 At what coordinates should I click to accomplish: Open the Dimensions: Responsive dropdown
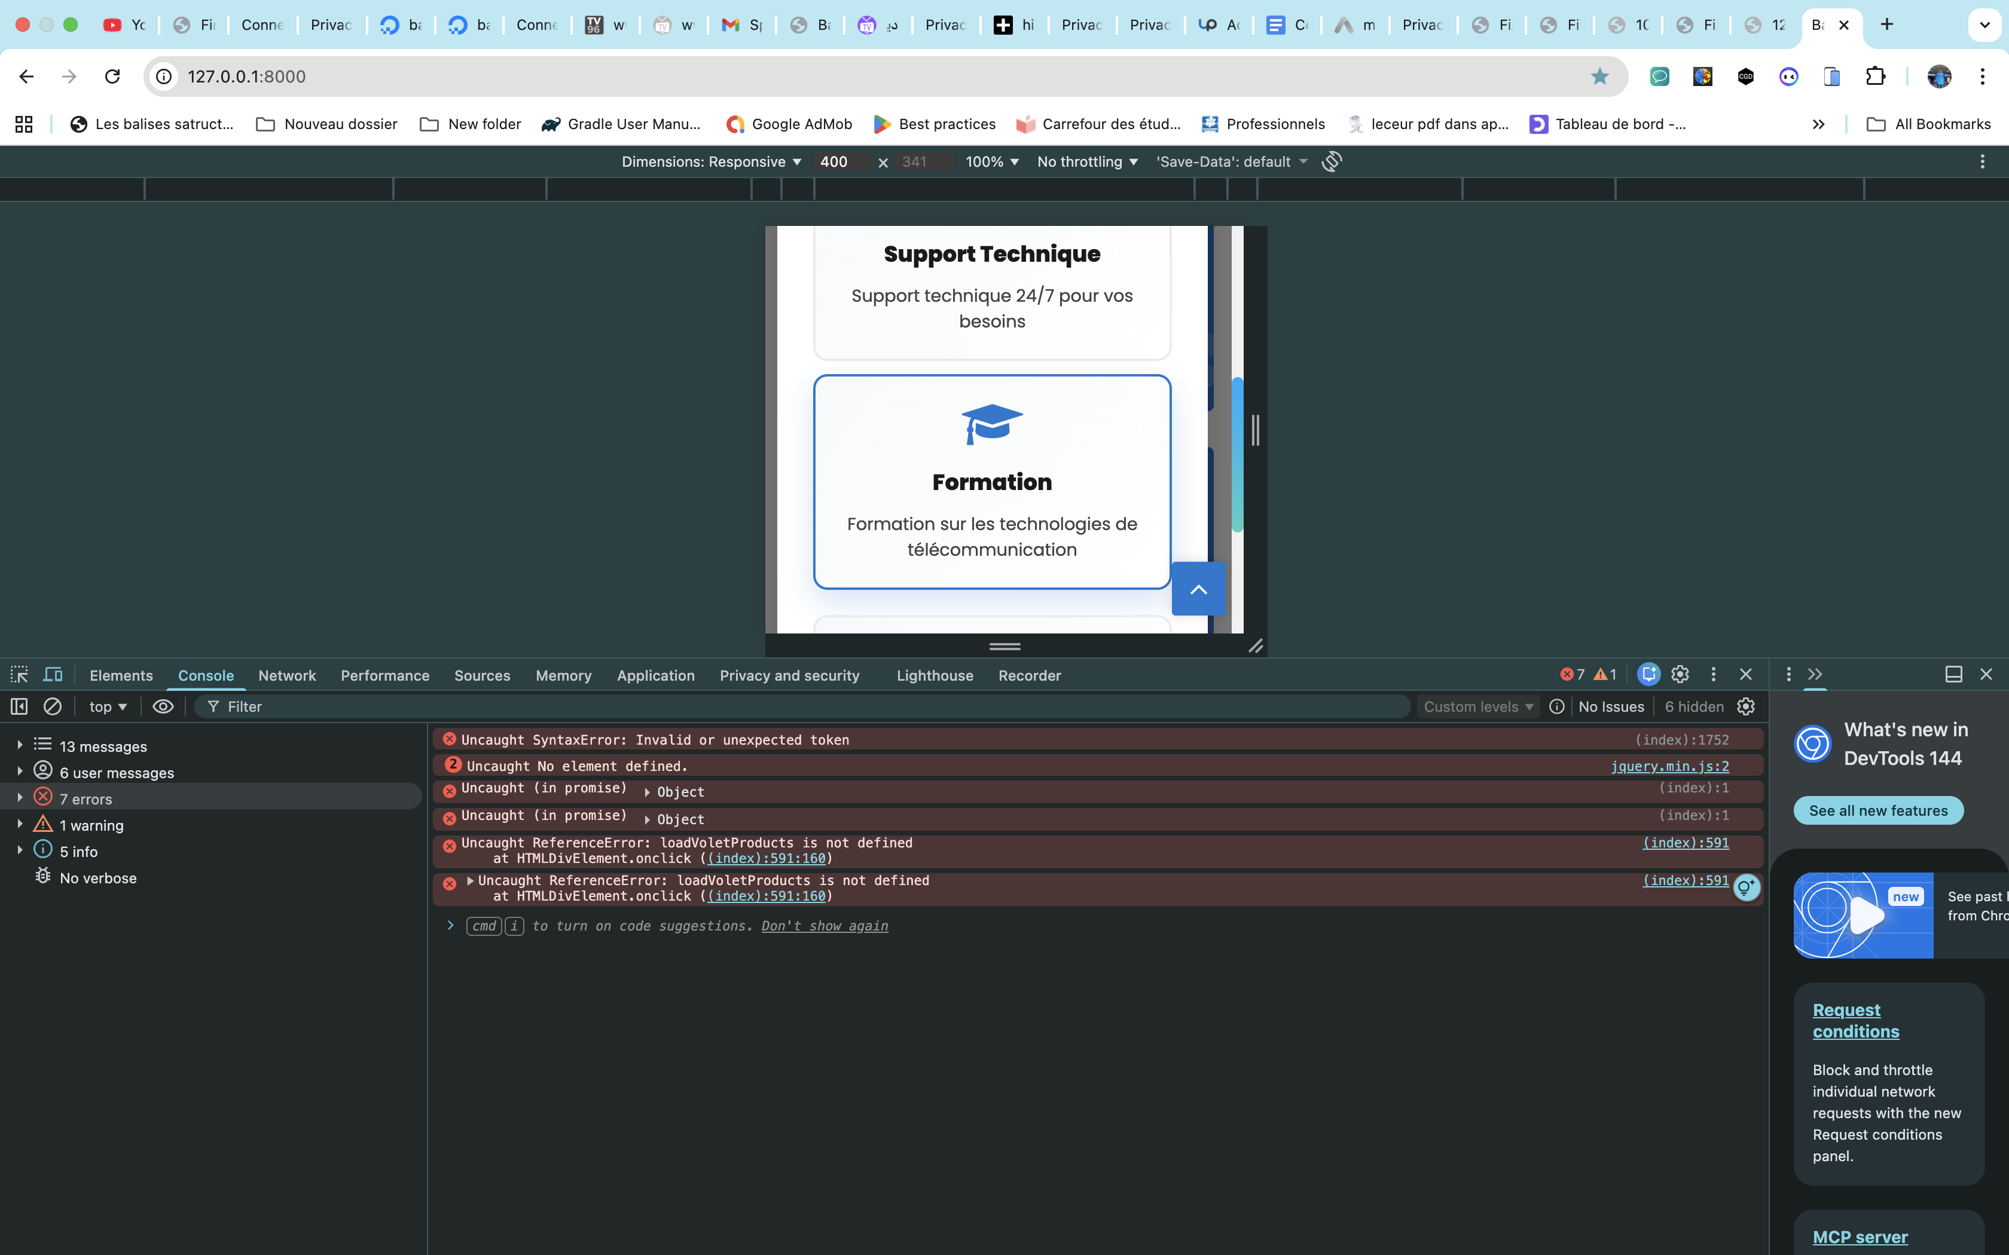[x=712, y=162]
